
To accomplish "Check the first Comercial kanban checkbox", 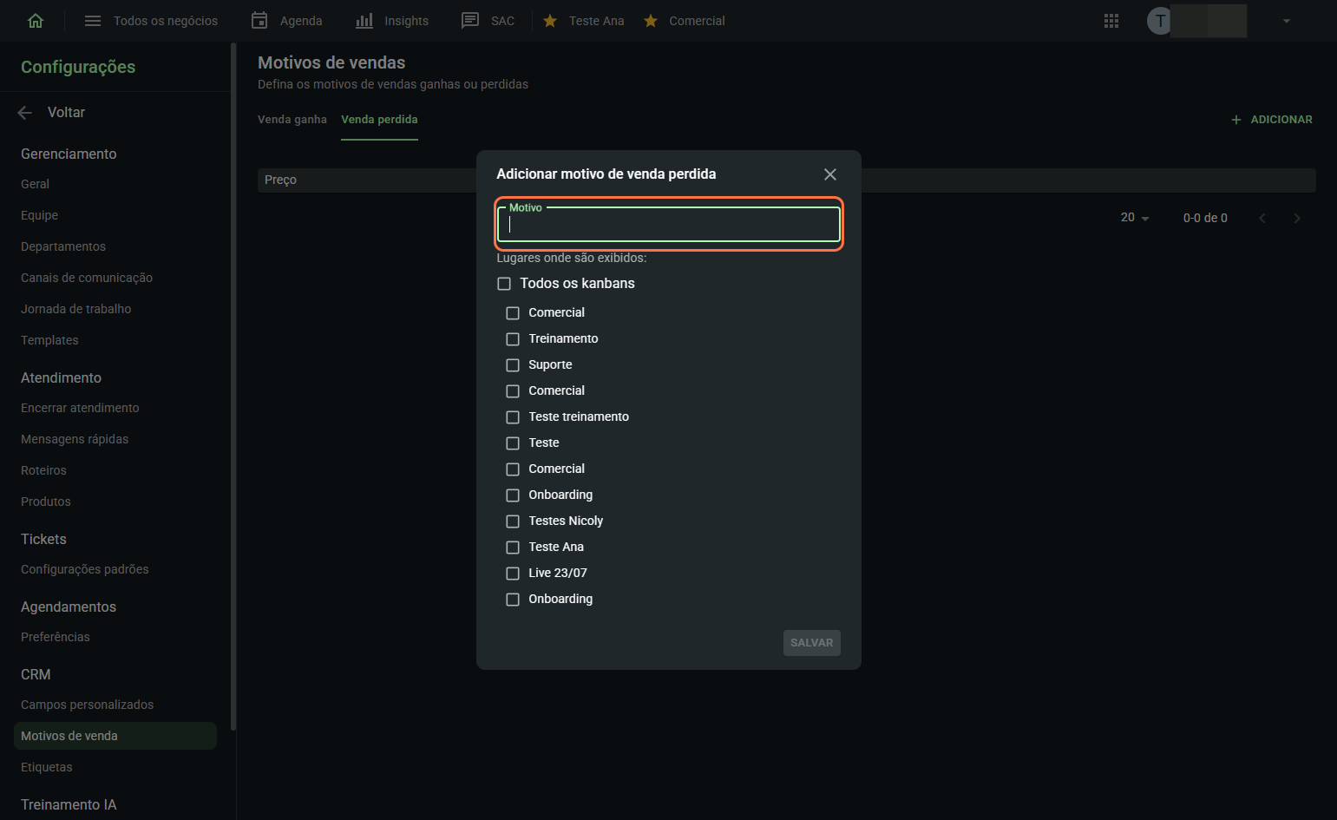I will click(x=513, y=313).
